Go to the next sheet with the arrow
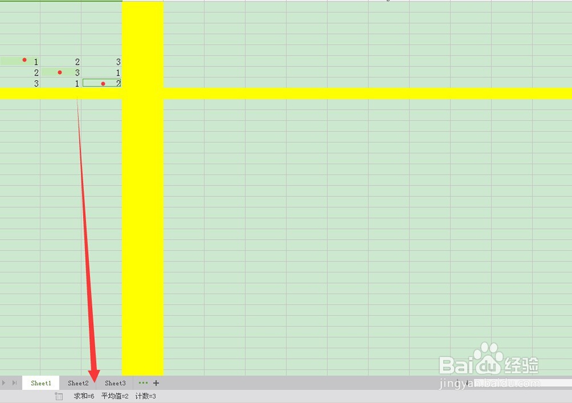Image resolution: width=572 pixels, height=403 pixels. tap(3, 383)
